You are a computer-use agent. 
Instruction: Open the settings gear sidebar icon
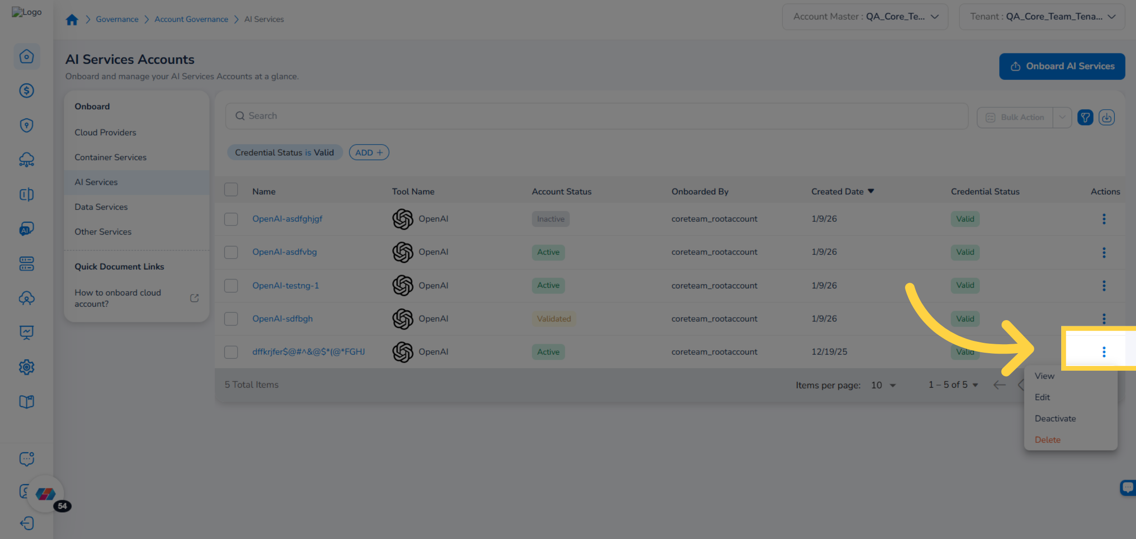click(27, 367)
